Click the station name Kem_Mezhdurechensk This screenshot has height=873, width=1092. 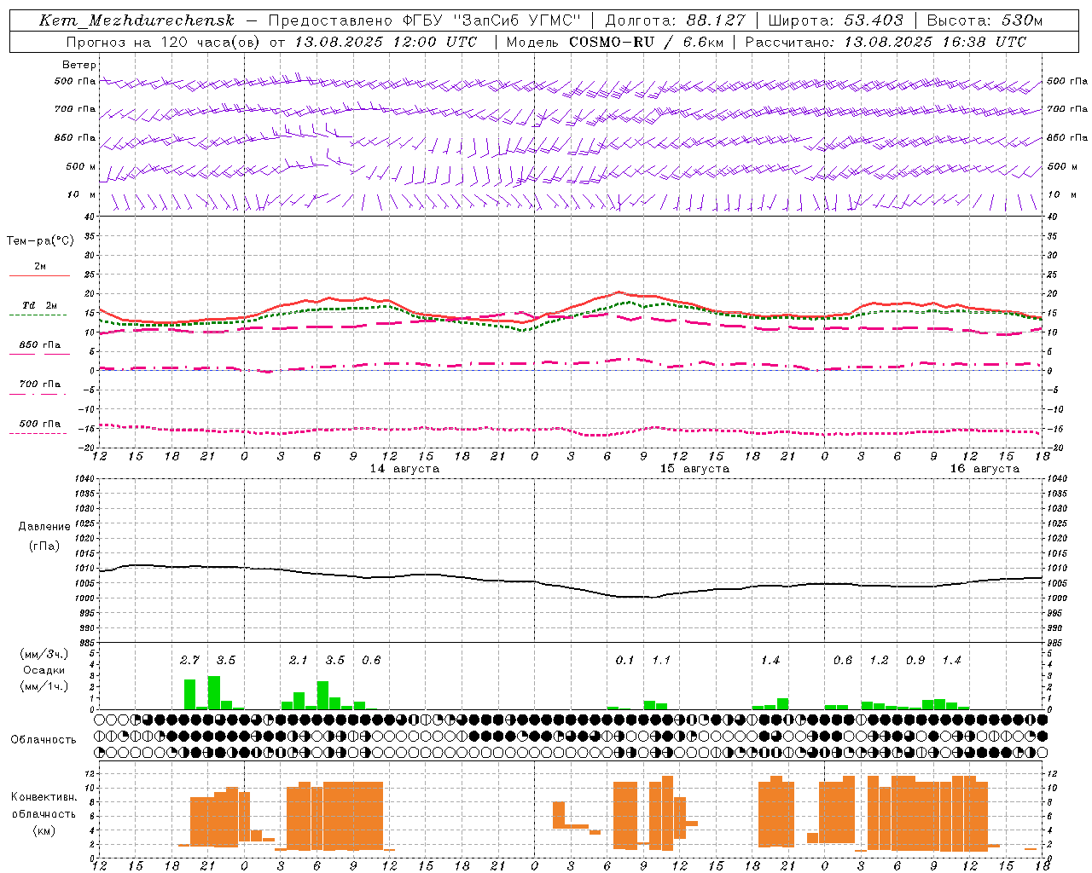pos(136,20)
